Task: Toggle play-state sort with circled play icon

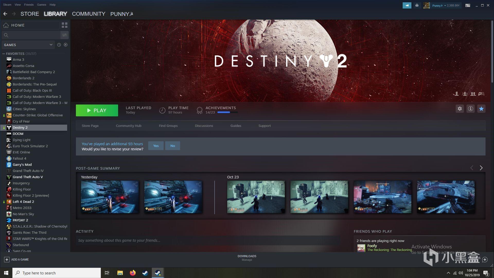Action: [66, 45]
